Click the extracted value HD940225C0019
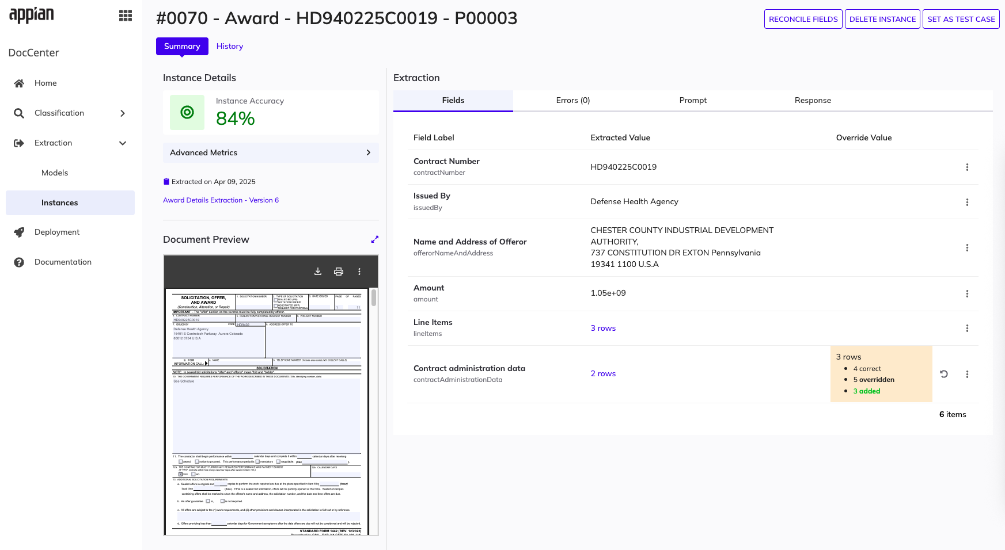The width and height of the screenshot is (1005, 550). 623,167
